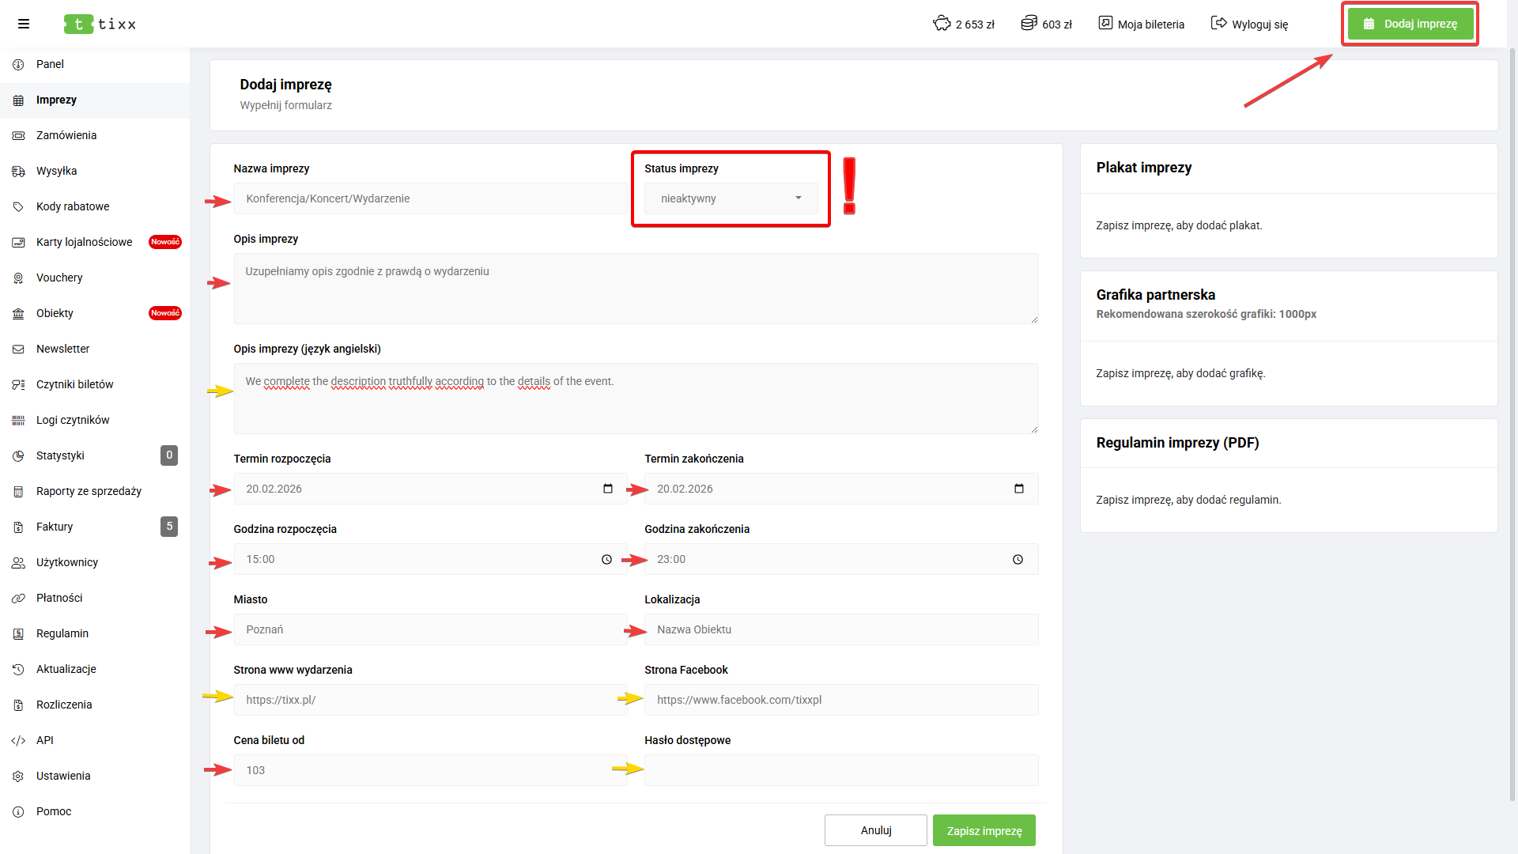
Task: Click clock icon in Godzina zakończenia
Action: click(x=1018, y=559)
